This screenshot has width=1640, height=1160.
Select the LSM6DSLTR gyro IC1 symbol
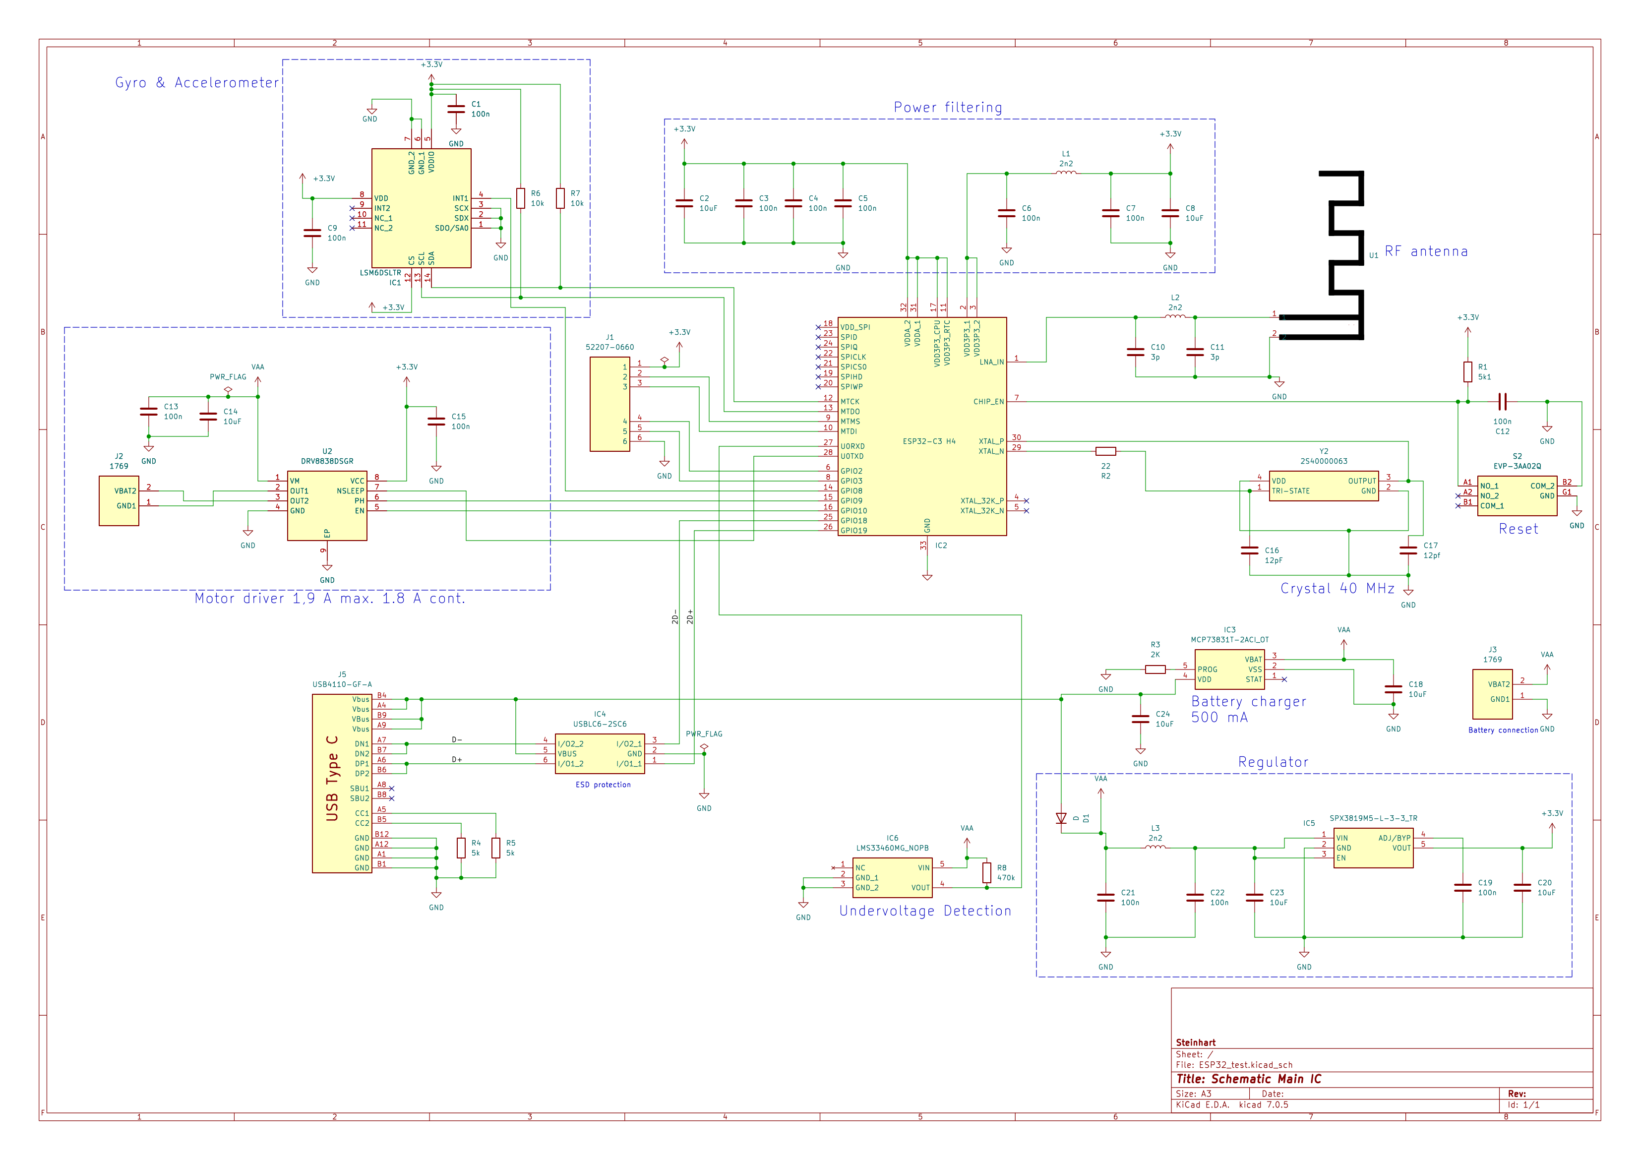(421, 208)
